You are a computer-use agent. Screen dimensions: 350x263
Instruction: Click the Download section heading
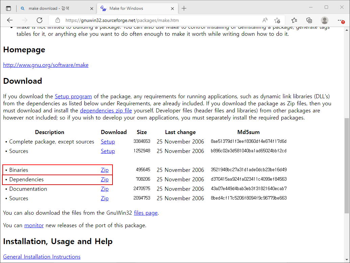pyautogui.click(x=23, y=81)
